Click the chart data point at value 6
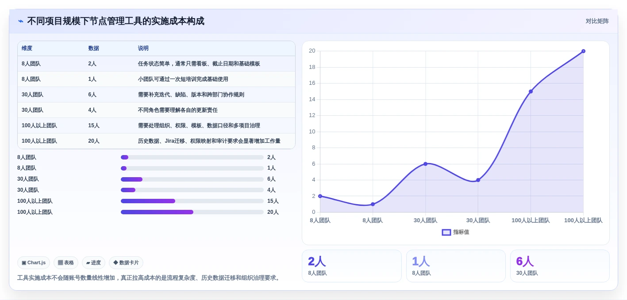Image resolution: width=627 pixels, height=300 pixels. tap(425, 164)
